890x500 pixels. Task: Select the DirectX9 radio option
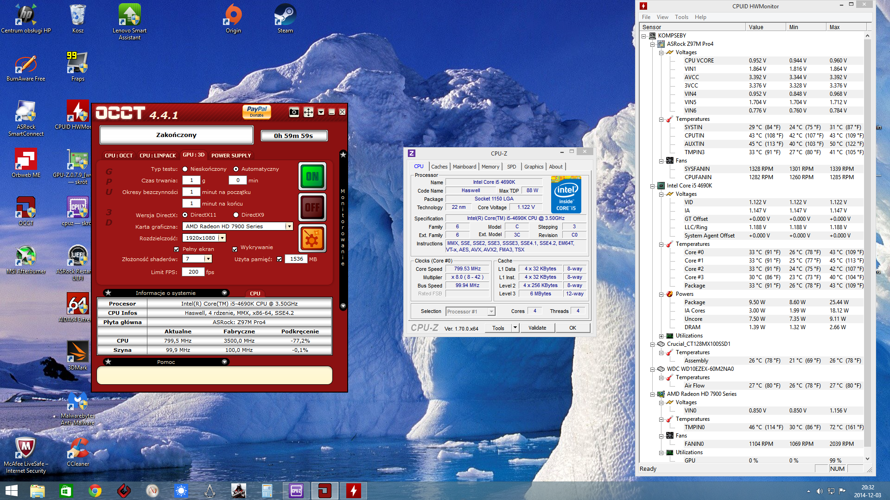[x=236, y=215]
